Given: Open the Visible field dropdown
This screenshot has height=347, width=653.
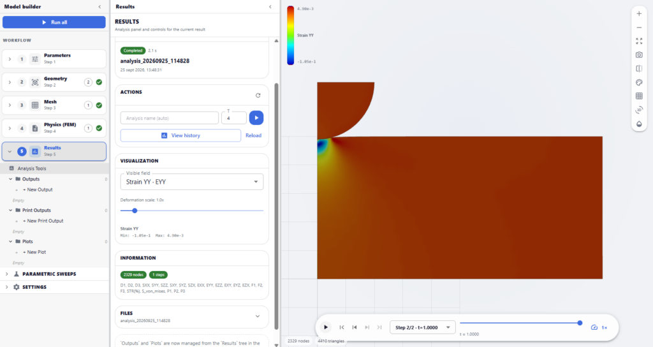Looking at the screenshot, I should (x=191, y=182).
